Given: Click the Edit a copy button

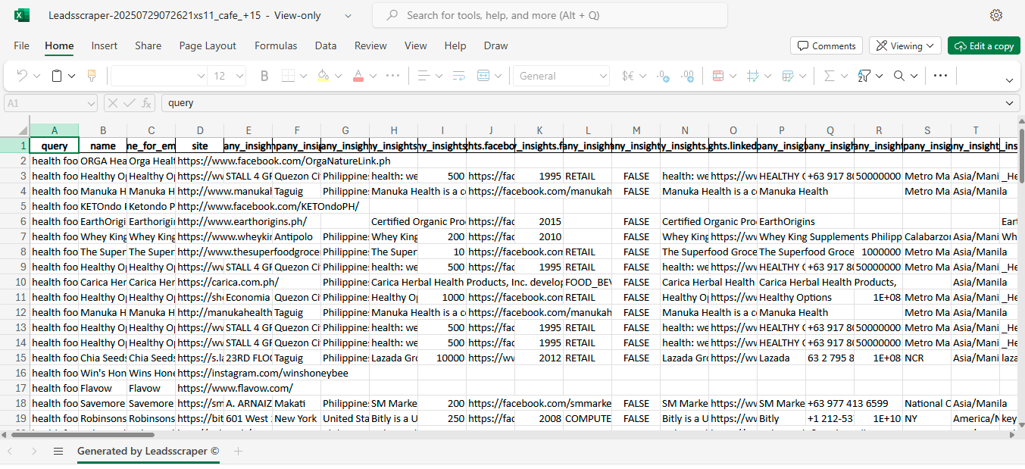Looking at the screenshot, I should coord(984,45).
